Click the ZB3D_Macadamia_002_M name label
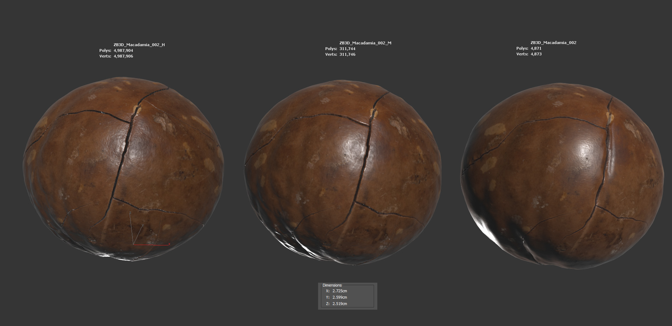The image size is (672, 326). coord(365,43)
